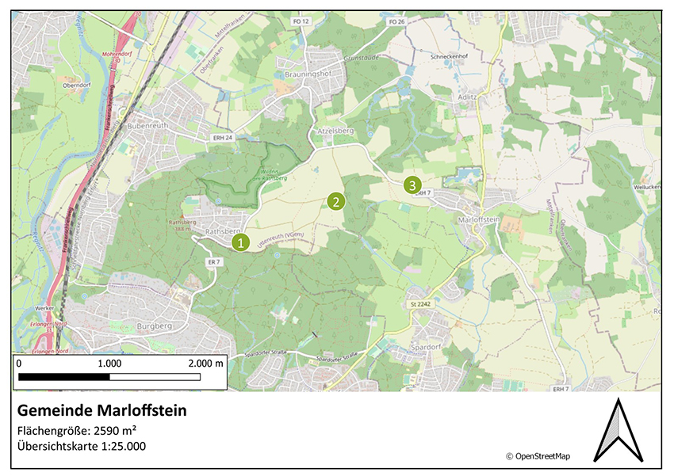Image resolution: width=674 pixels, height=476 pixels.
Task: Click the Rathsberg village label
Action: (x=222, y=231)
